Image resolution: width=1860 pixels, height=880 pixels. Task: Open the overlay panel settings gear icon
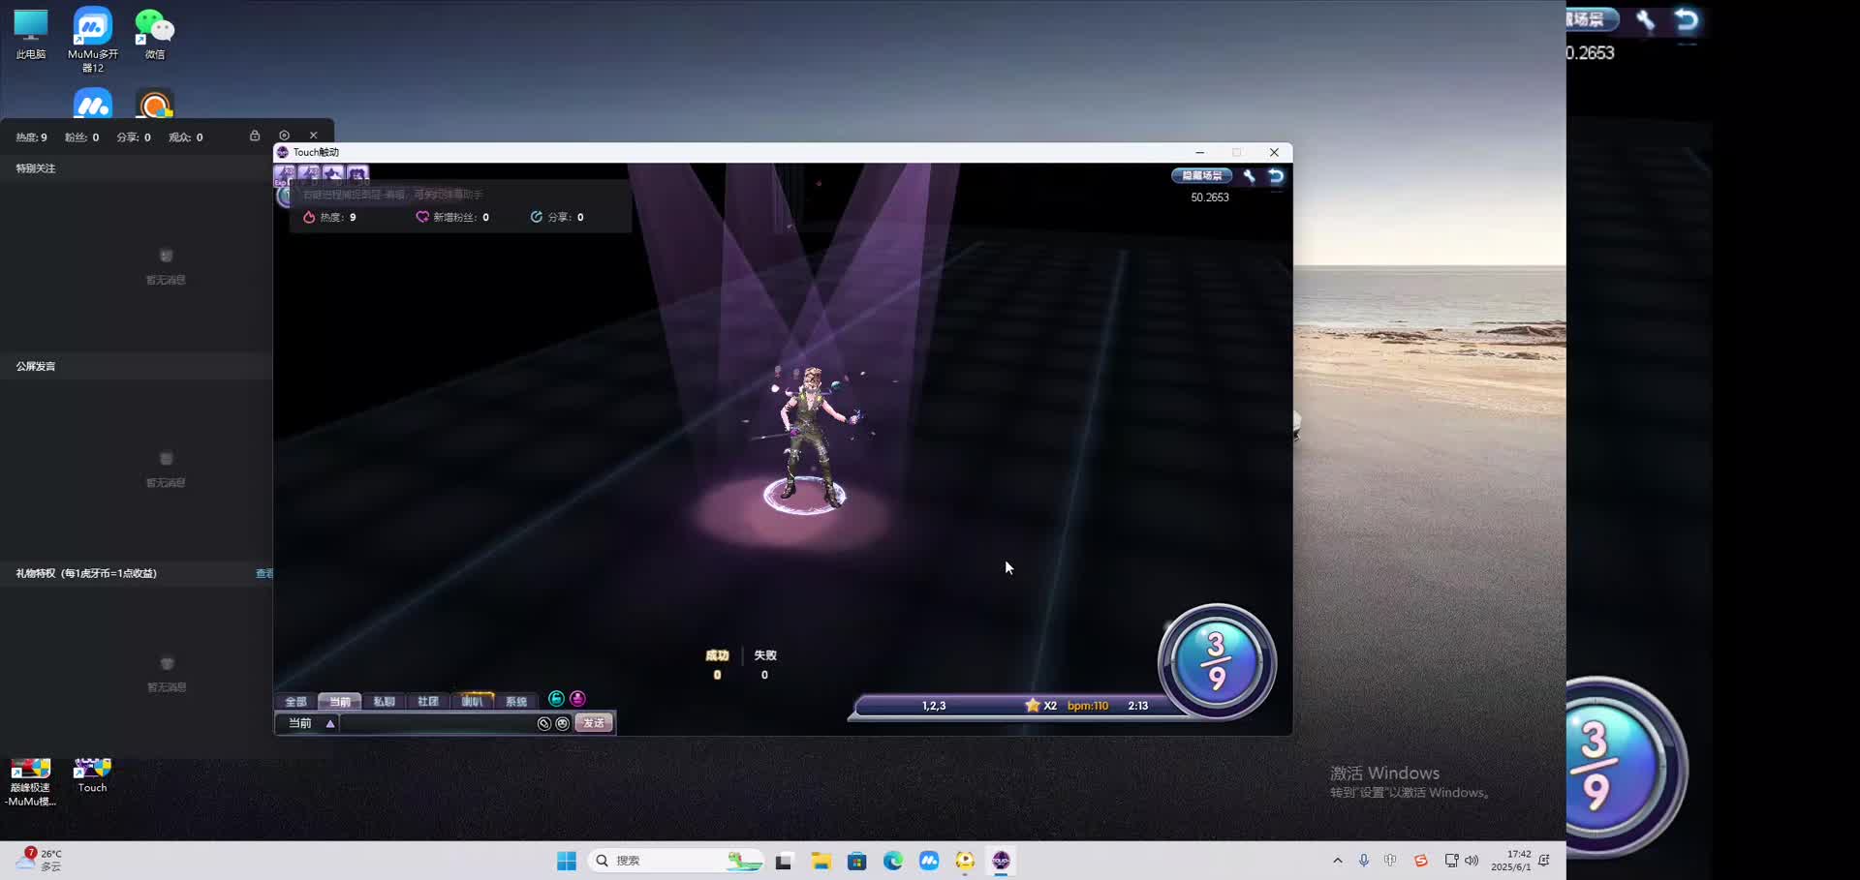tap(284, 136)
